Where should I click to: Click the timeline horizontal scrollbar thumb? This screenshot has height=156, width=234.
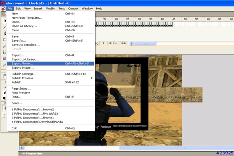click(145, 43)
